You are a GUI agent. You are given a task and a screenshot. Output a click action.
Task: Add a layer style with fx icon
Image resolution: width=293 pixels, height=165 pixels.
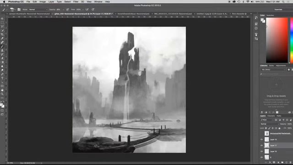(270, 162)
